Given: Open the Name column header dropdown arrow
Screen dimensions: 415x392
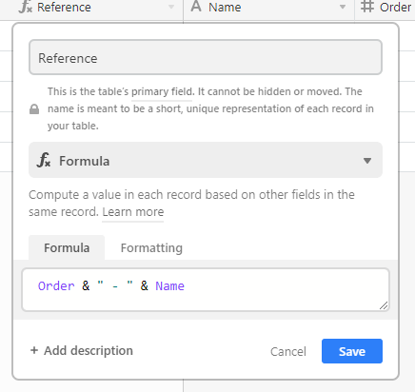Looking at the screenshot, I should tap(343, 7).
